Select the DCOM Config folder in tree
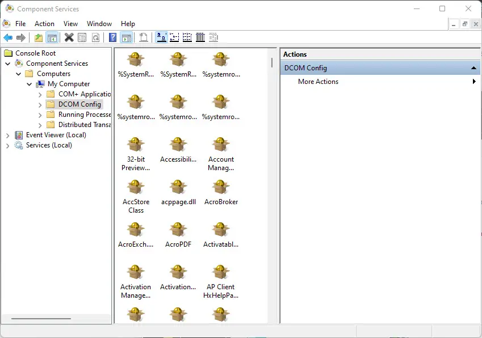Image resolution: width=482 pixels, height=338 pixels. pyautogui.click(x=79, y=104)
